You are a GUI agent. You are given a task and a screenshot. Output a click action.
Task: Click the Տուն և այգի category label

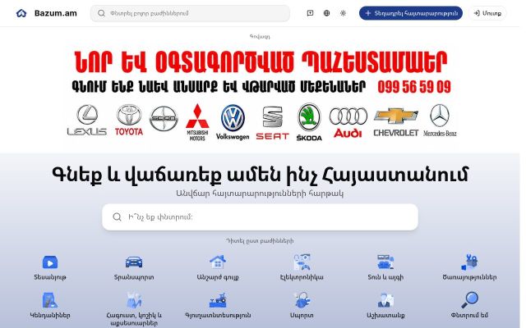(x=385, y=277)
